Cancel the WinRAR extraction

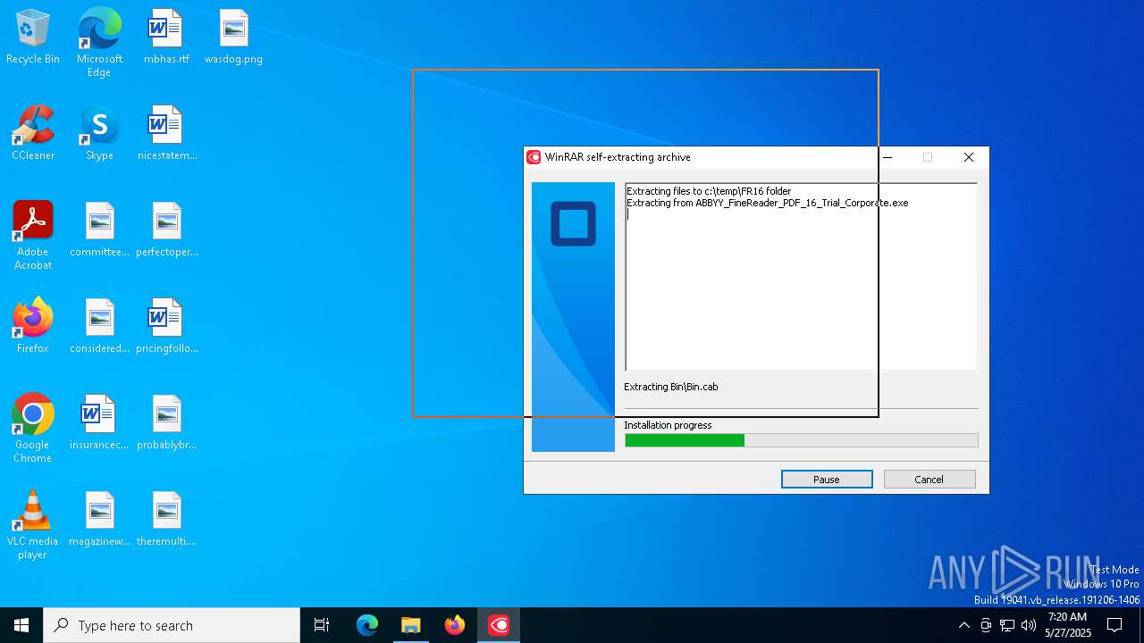(929, 480)
